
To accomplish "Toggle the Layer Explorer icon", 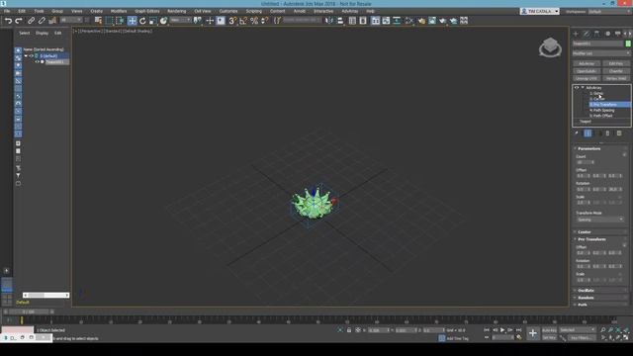I will tap(363, 21).
